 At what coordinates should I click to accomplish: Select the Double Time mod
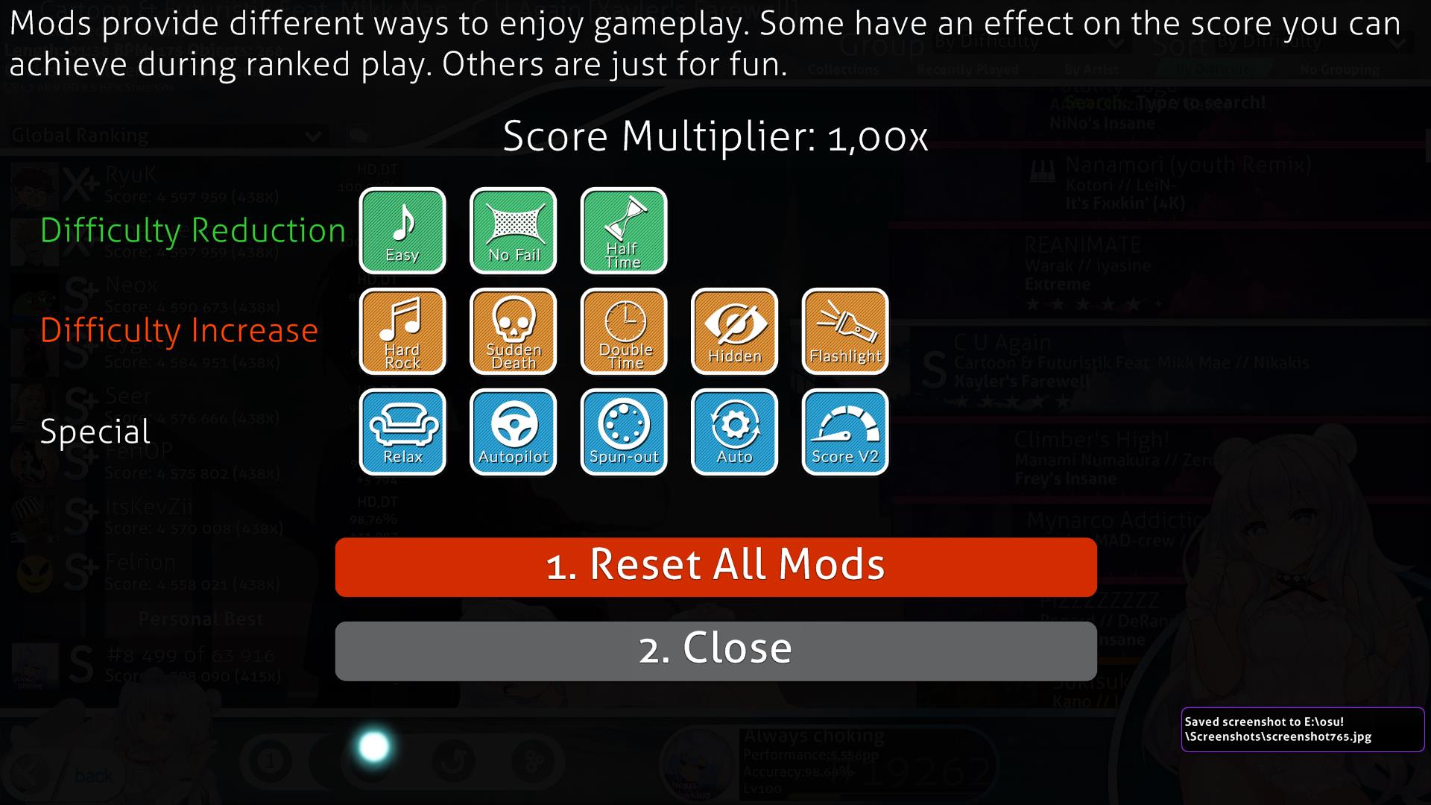click(623, 331)
